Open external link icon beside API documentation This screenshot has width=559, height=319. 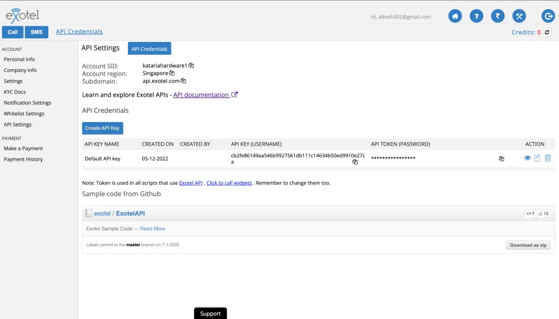pyautogui.click(x=234, y=94)
